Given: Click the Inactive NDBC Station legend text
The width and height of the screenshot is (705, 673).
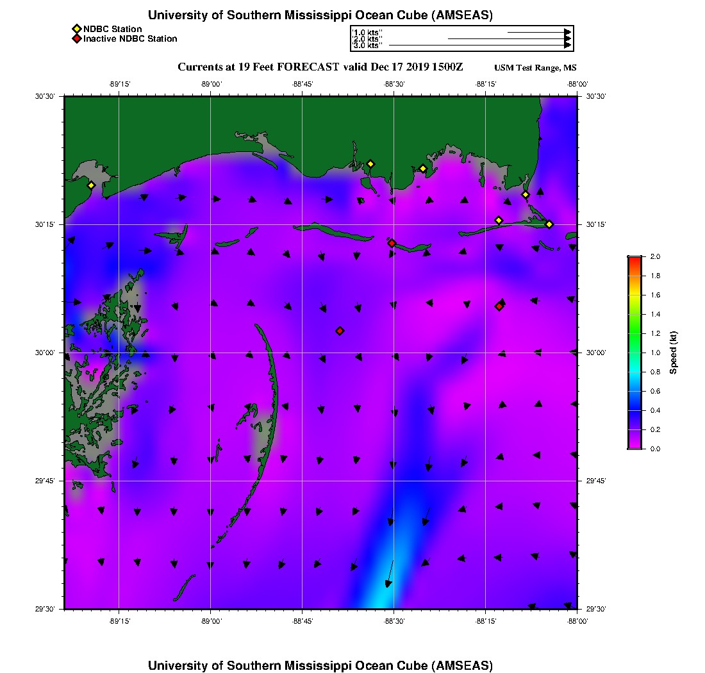Looking at the screenshot, I should 130,39.
